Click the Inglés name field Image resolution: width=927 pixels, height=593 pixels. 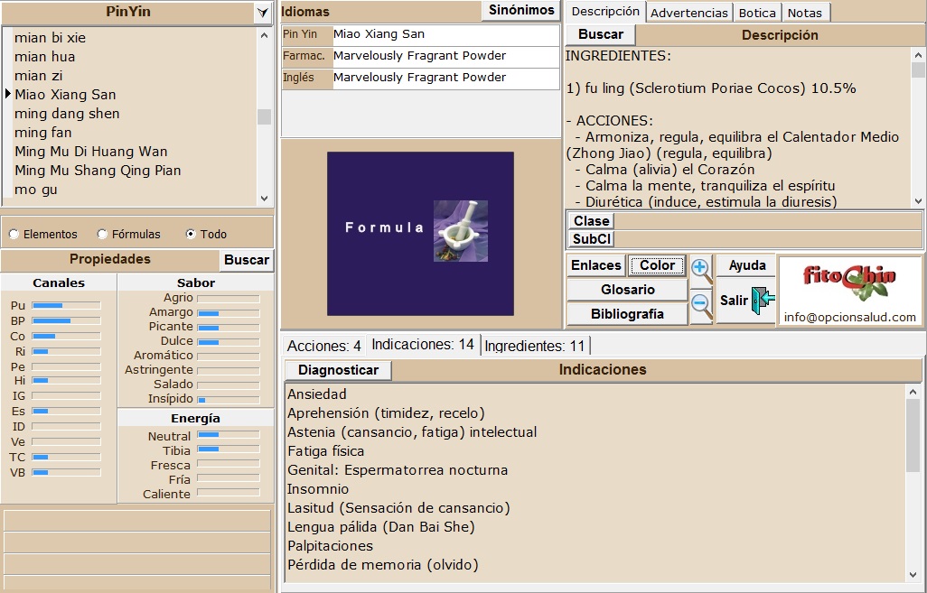tap(445, 78)
